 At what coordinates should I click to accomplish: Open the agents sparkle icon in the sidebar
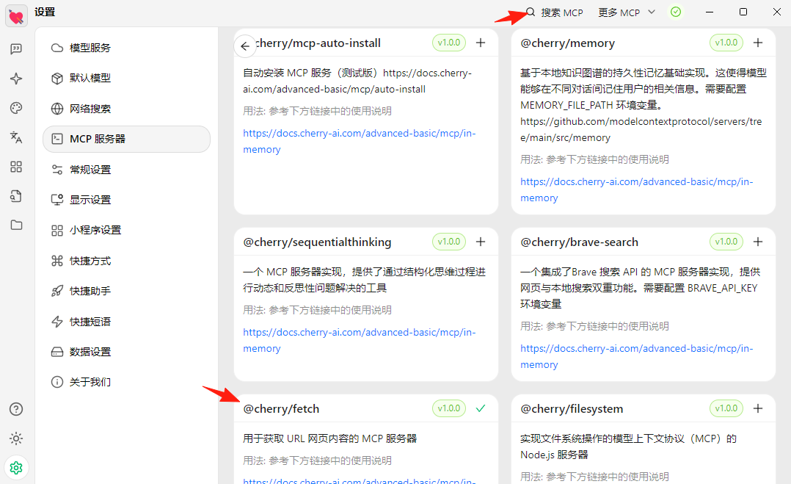click(x=16, y=79)
